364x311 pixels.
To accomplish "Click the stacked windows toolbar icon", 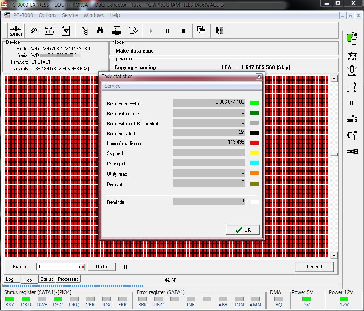I will [x=201, y=31].
